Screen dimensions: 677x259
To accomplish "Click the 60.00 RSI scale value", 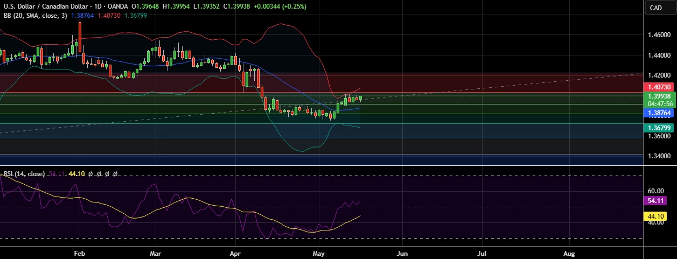I will coord(655,191).
